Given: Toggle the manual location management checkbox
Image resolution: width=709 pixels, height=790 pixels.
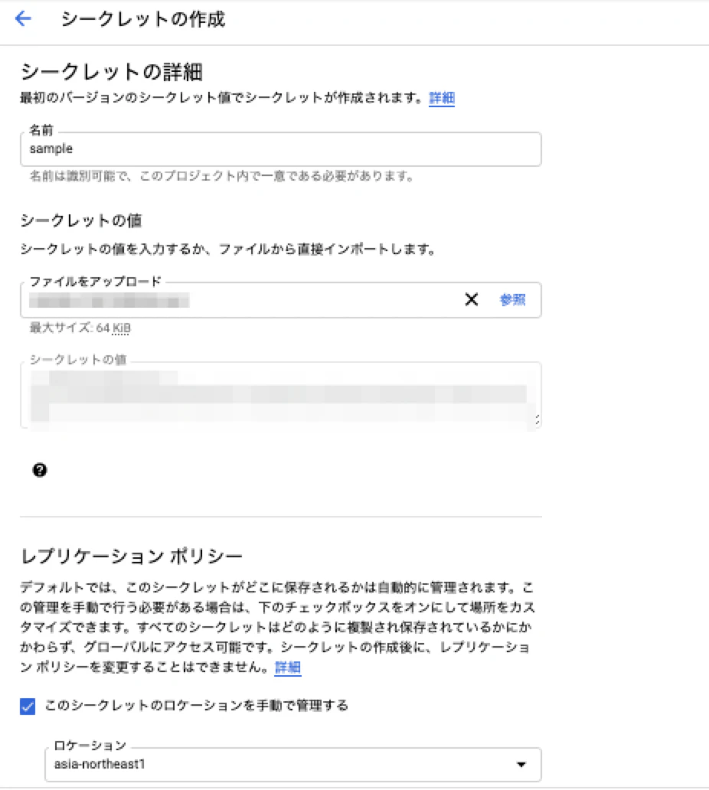Looking at the screenshot, I should pyautogui.click(x=28, y=706).
